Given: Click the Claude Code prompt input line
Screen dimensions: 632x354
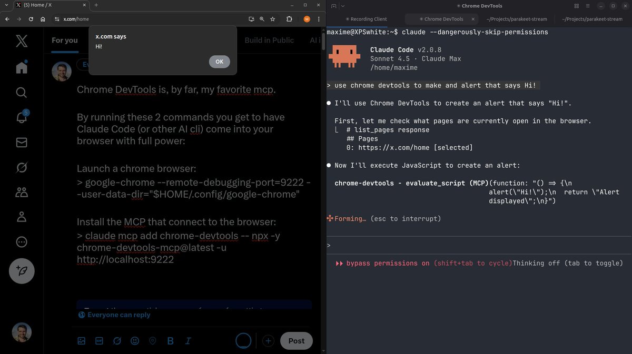Looking at the screenshot, I should click(x=479, y=246).
